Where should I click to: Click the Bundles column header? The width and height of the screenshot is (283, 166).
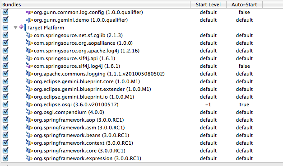click(x=96, y=5)
